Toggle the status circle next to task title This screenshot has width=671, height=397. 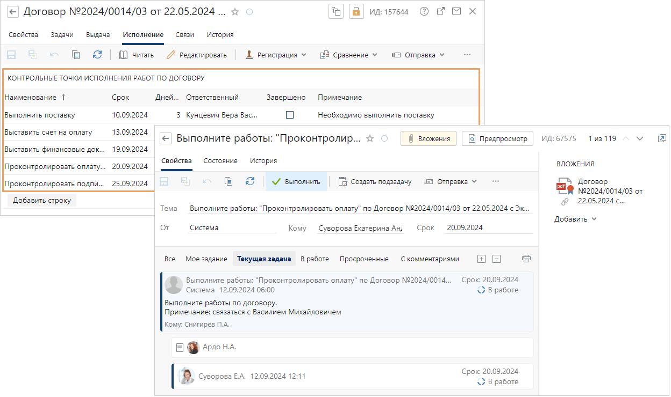[384, 138]
